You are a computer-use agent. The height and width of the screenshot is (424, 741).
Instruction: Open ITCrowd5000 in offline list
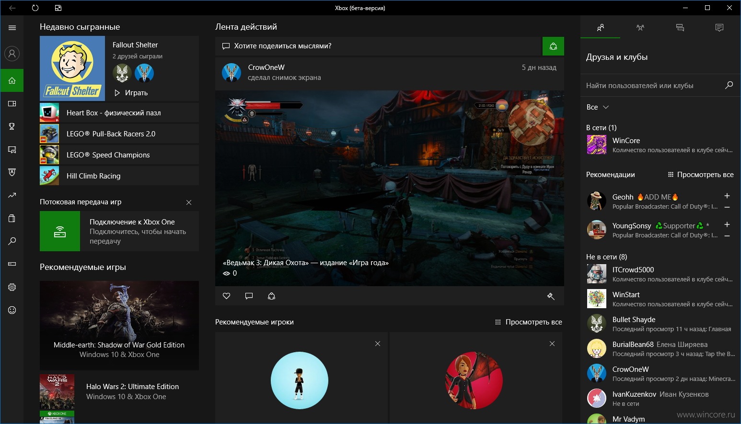coord(660,274)
